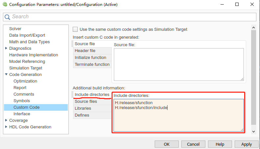
Task: Expand the HDL Code Generation node
Action: tap(6, 127)
